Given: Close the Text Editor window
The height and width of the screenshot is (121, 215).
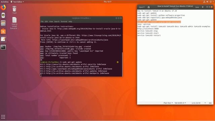Looking at the screenshot, I should [212, 7].
